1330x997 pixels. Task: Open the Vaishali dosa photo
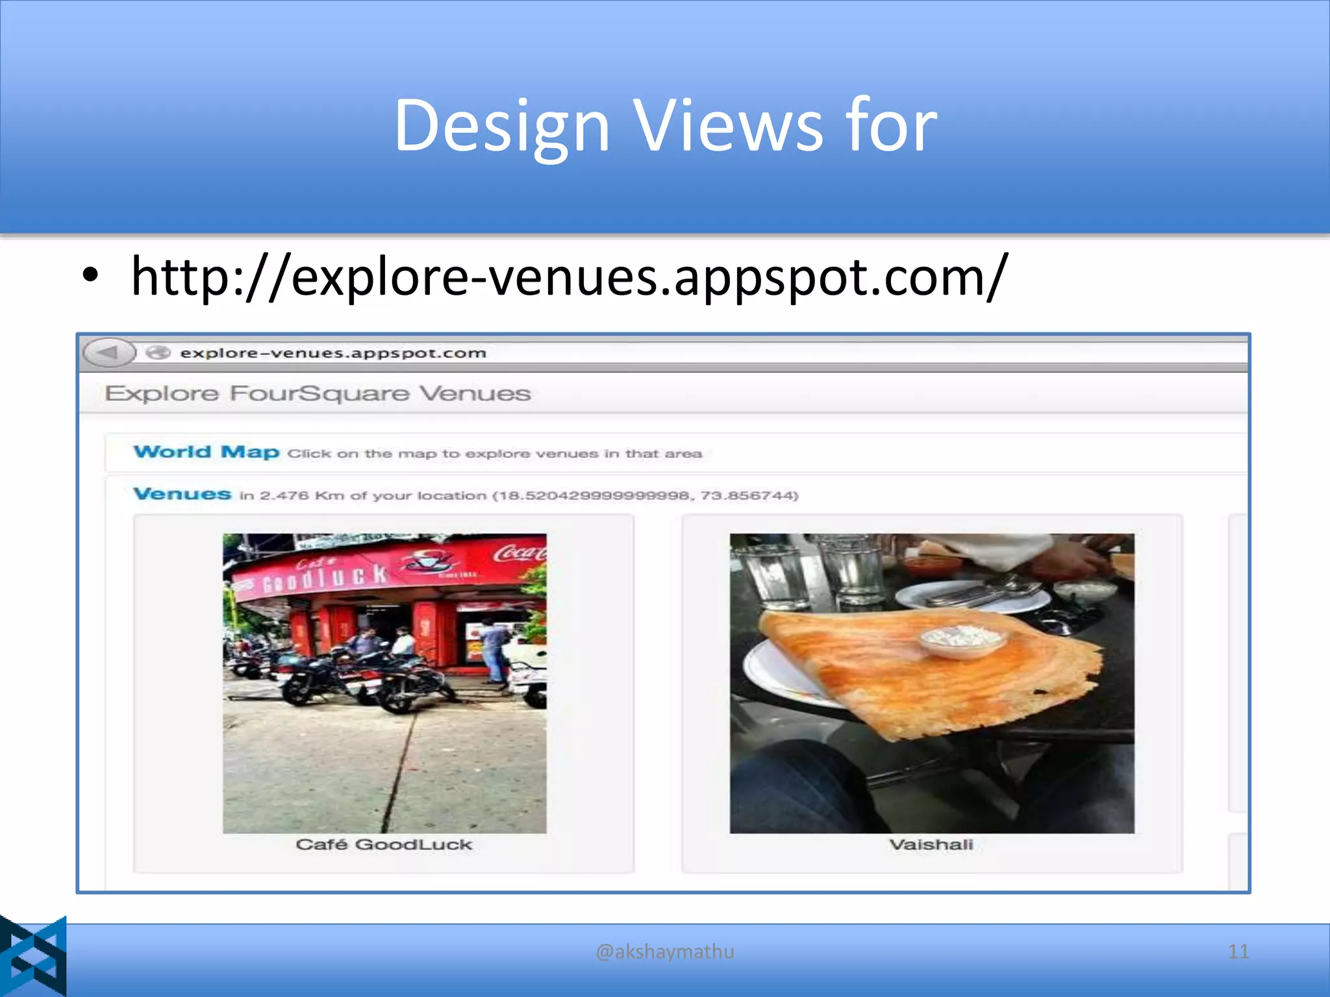pyautogui.click(x=931, y=683)
